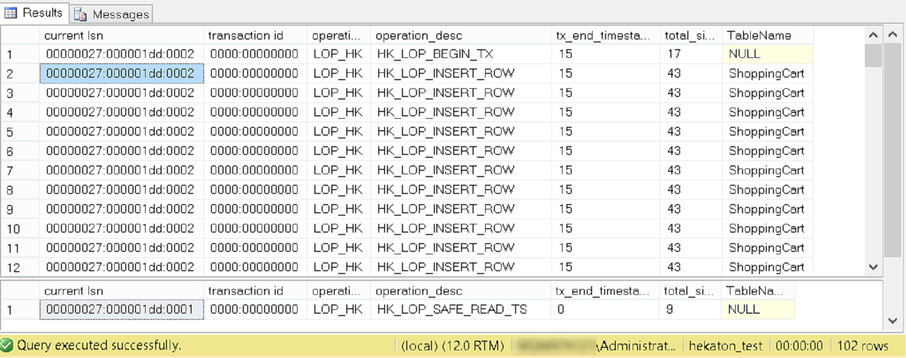The image size is (906, 358).
Task: Select row 2 header in top grid
Action: point(20,74)
